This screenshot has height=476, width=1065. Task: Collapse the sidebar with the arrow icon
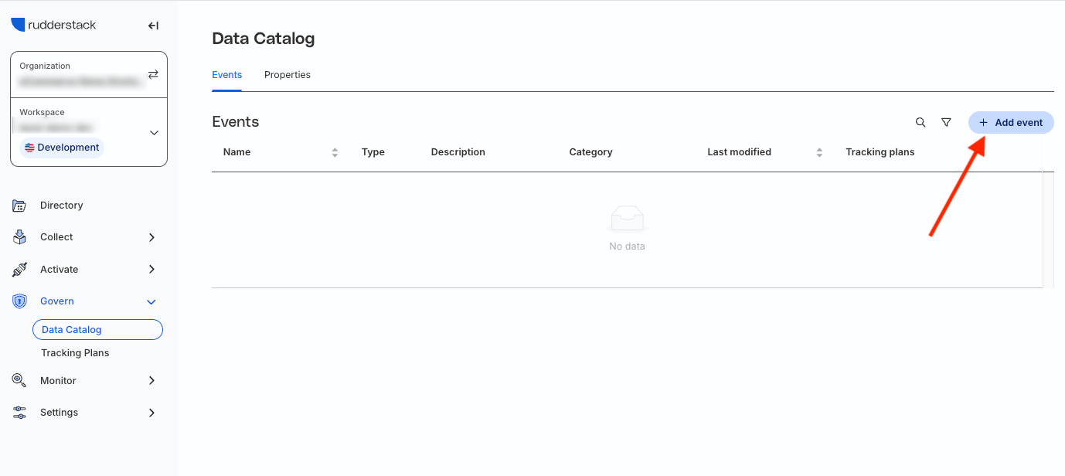coord(153,25)
